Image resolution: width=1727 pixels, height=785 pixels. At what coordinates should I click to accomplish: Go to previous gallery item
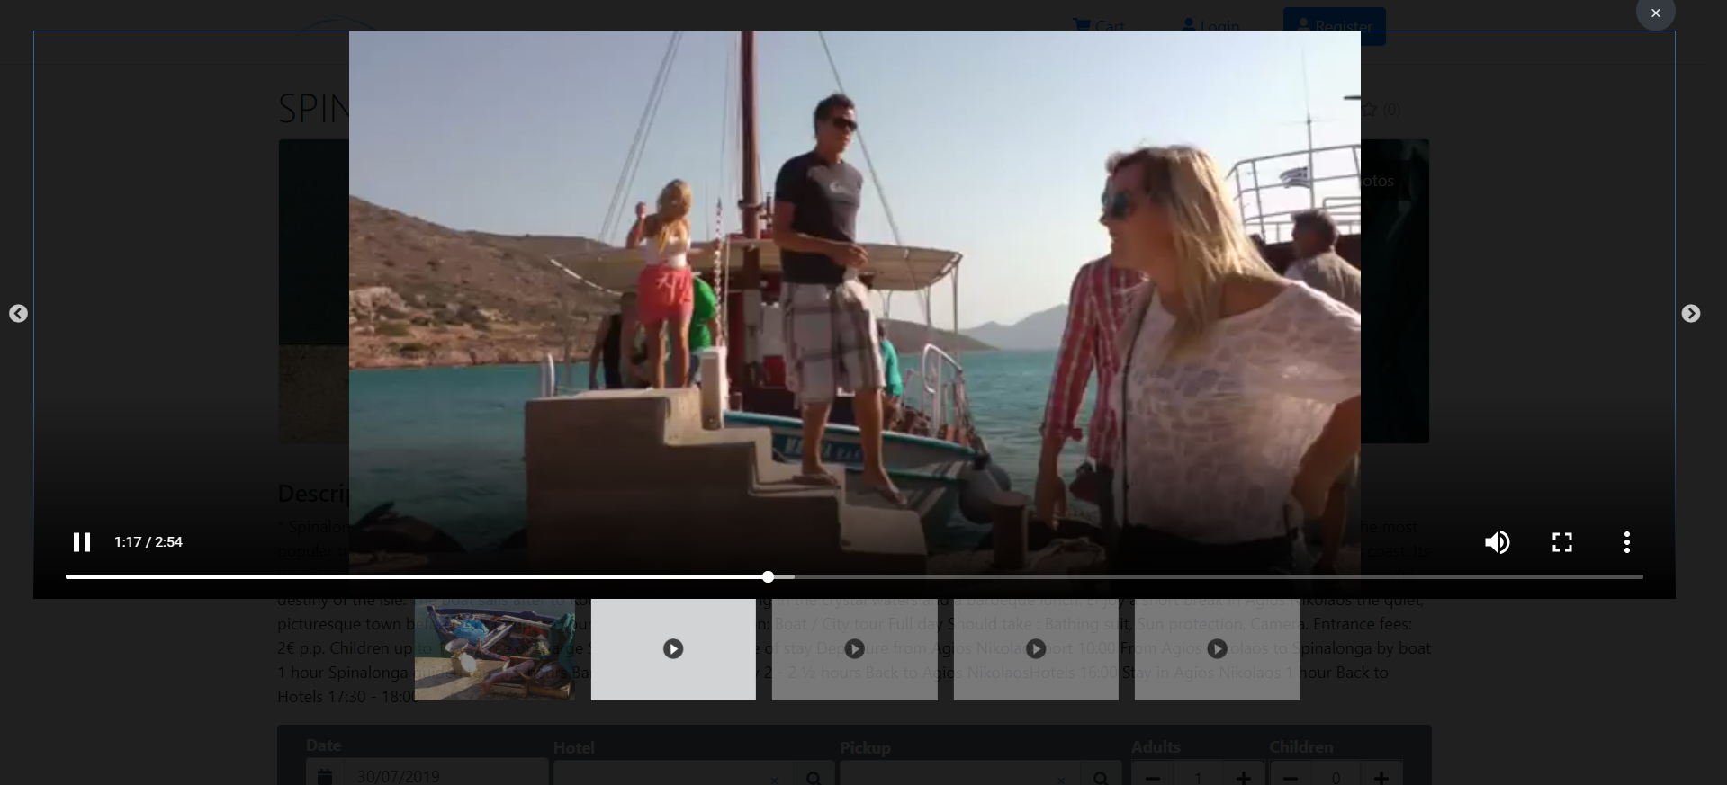(x=18, y=314)
